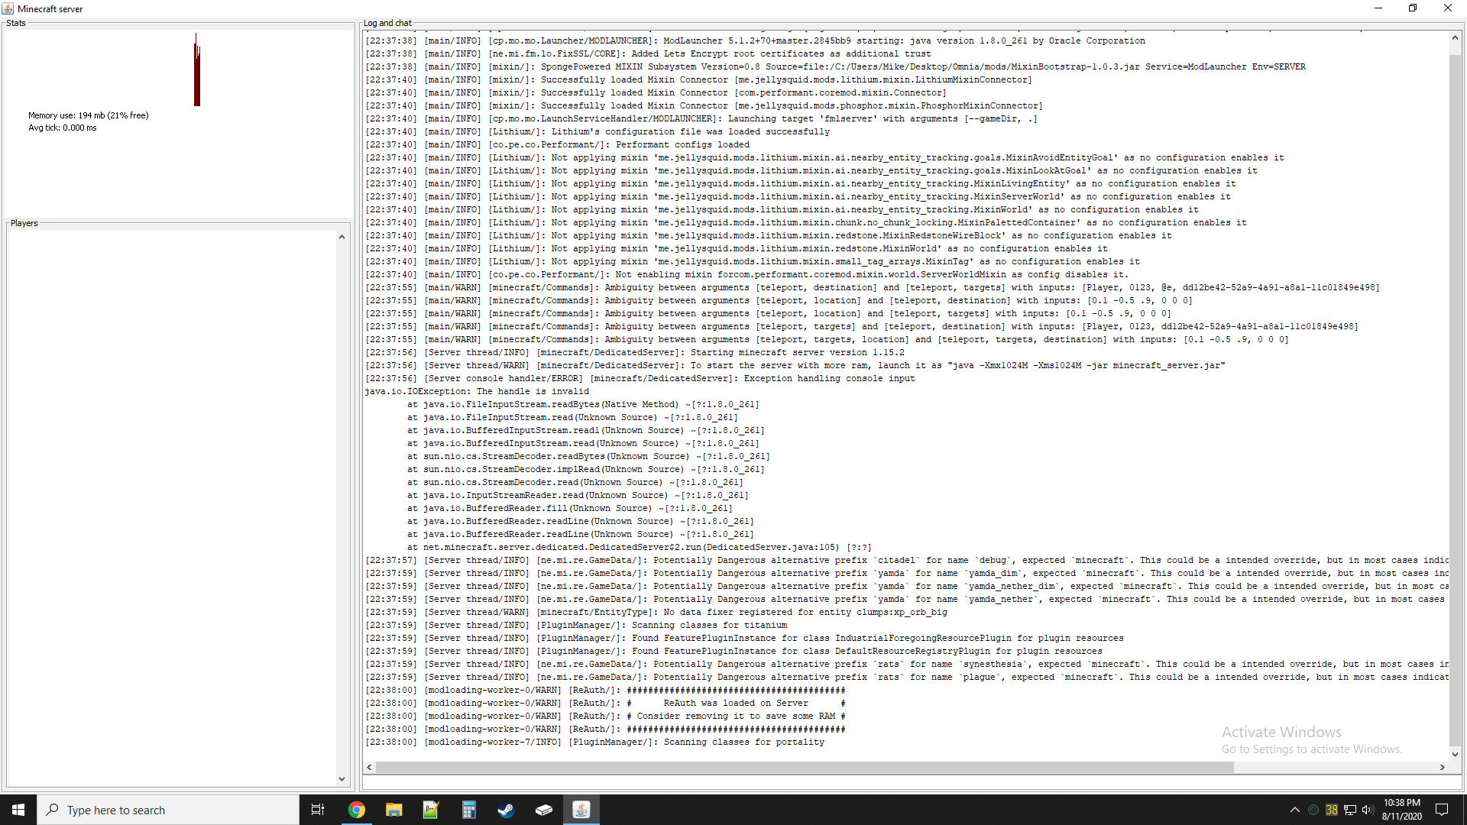The width and height of the screenshot is (1467, 825).
Task: Click the Type here to search box
Action: (x=168, y=810)
